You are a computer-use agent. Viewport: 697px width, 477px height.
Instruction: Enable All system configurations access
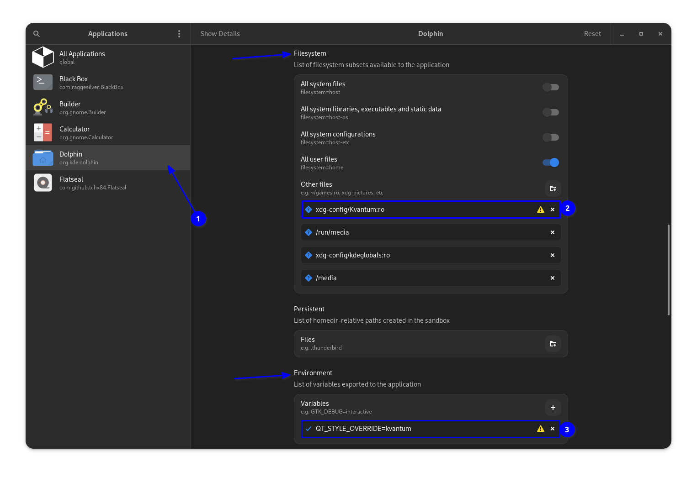coord(550,137)
